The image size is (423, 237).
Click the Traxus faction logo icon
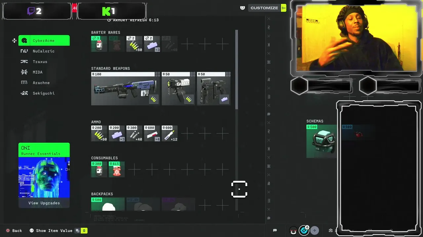(24, 62)
